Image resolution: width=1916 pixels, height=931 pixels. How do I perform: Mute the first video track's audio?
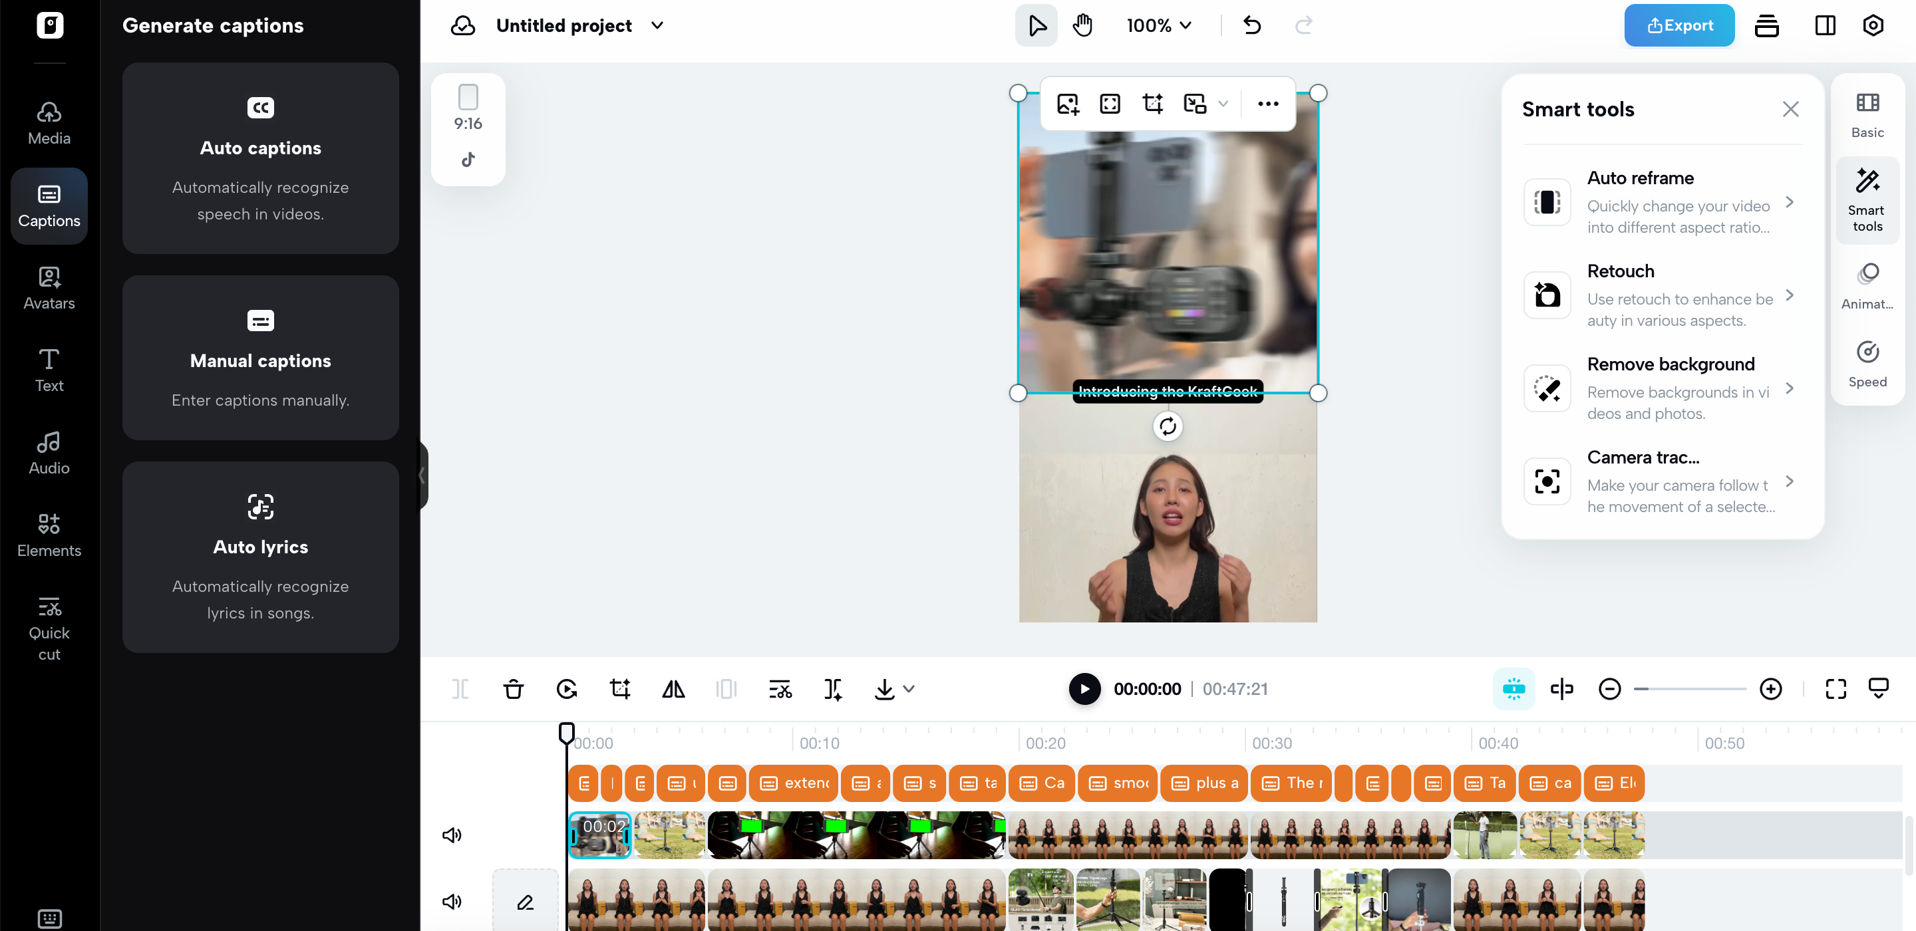452,835
